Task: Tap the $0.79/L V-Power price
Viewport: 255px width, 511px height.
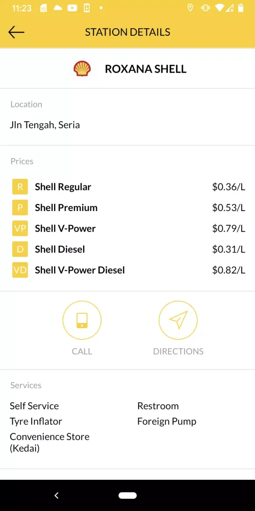Action: (x=228, y=228)
